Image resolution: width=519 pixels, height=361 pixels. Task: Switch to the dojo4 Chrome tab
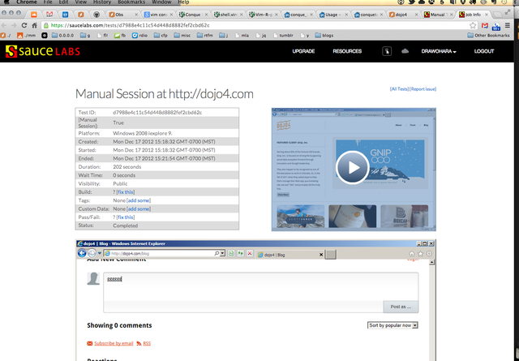404,15
